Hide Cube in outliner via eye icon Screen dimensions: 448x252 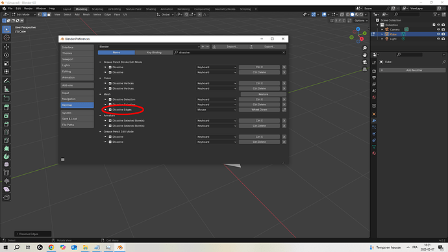tap(438, 34)
